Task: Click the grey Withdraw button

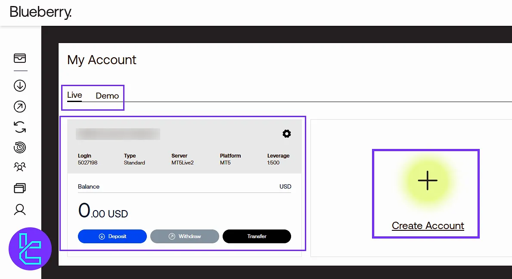Action: pyautogui.click(x=184, y=236)
